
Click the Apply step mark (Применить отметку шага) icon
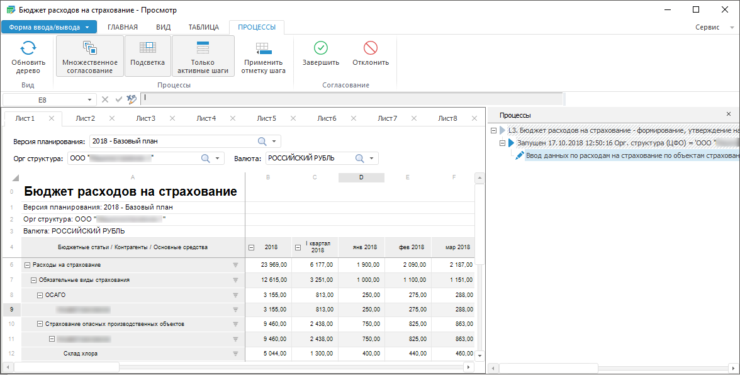point(263,48)
